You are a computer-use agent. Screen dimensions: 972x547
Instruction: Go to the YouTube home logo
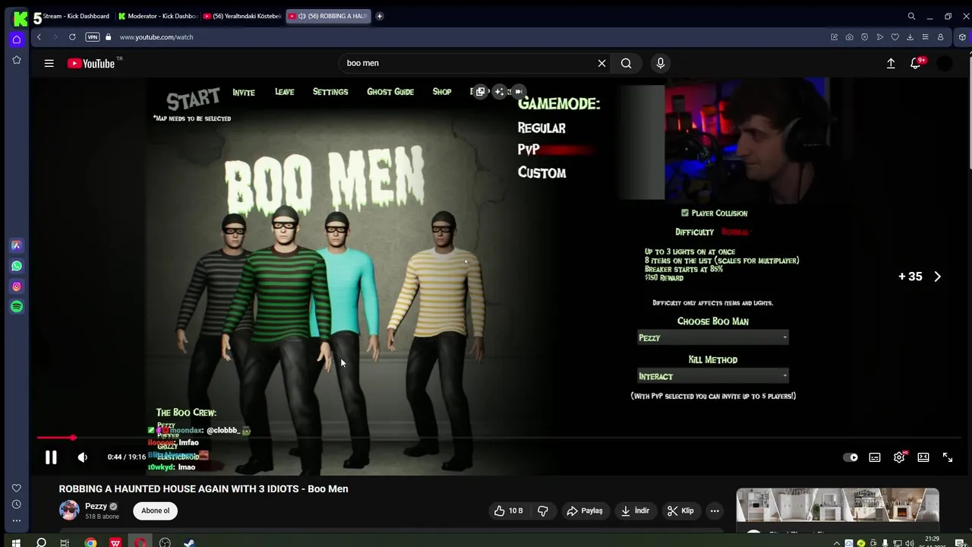pyautogui.click(x=91, y=63)
